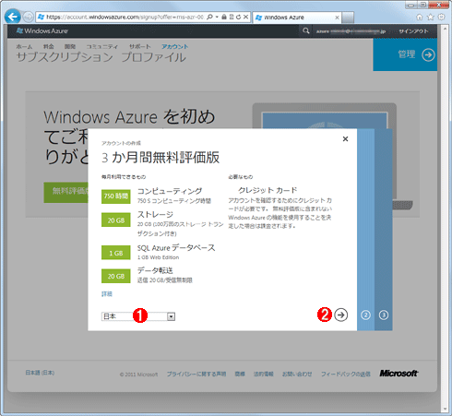Jump to step 2 circle indicator
This screenshot has height=416, width=452.
(x=365, y=315)
